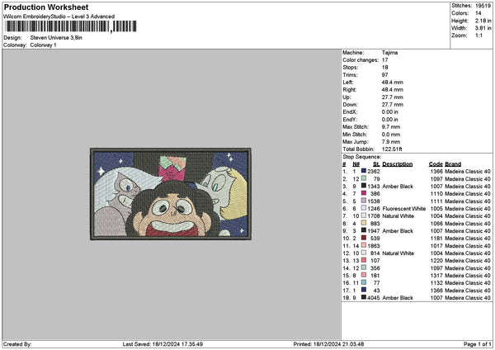Viewport: 495px width, 350px height.
Task: Select the navy swatch in stop 17
Action: click(364, 290)
